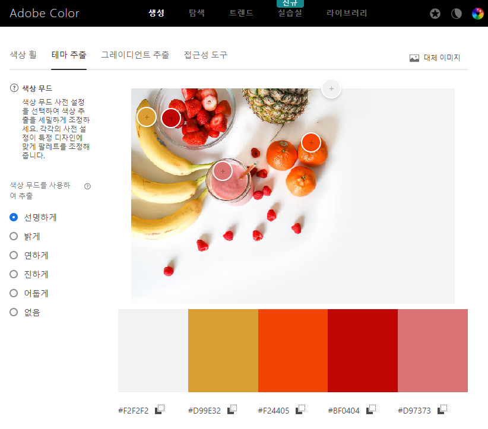Switch to the 색상 휠 tab

pyautogui.click(x=23, y=55)
